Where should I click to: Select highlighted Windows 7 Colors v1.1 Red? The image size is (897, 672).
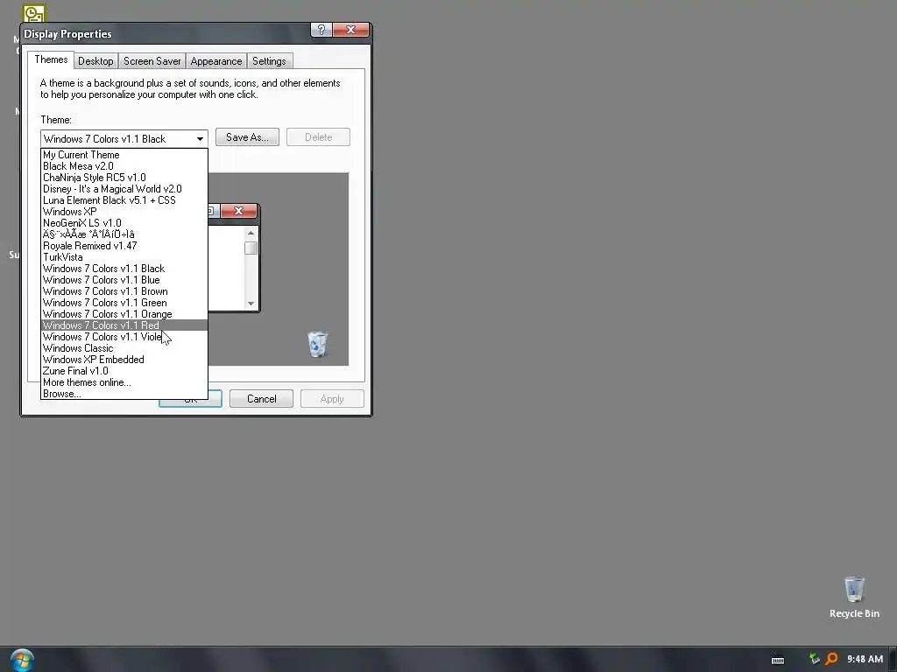pos(124,325)
